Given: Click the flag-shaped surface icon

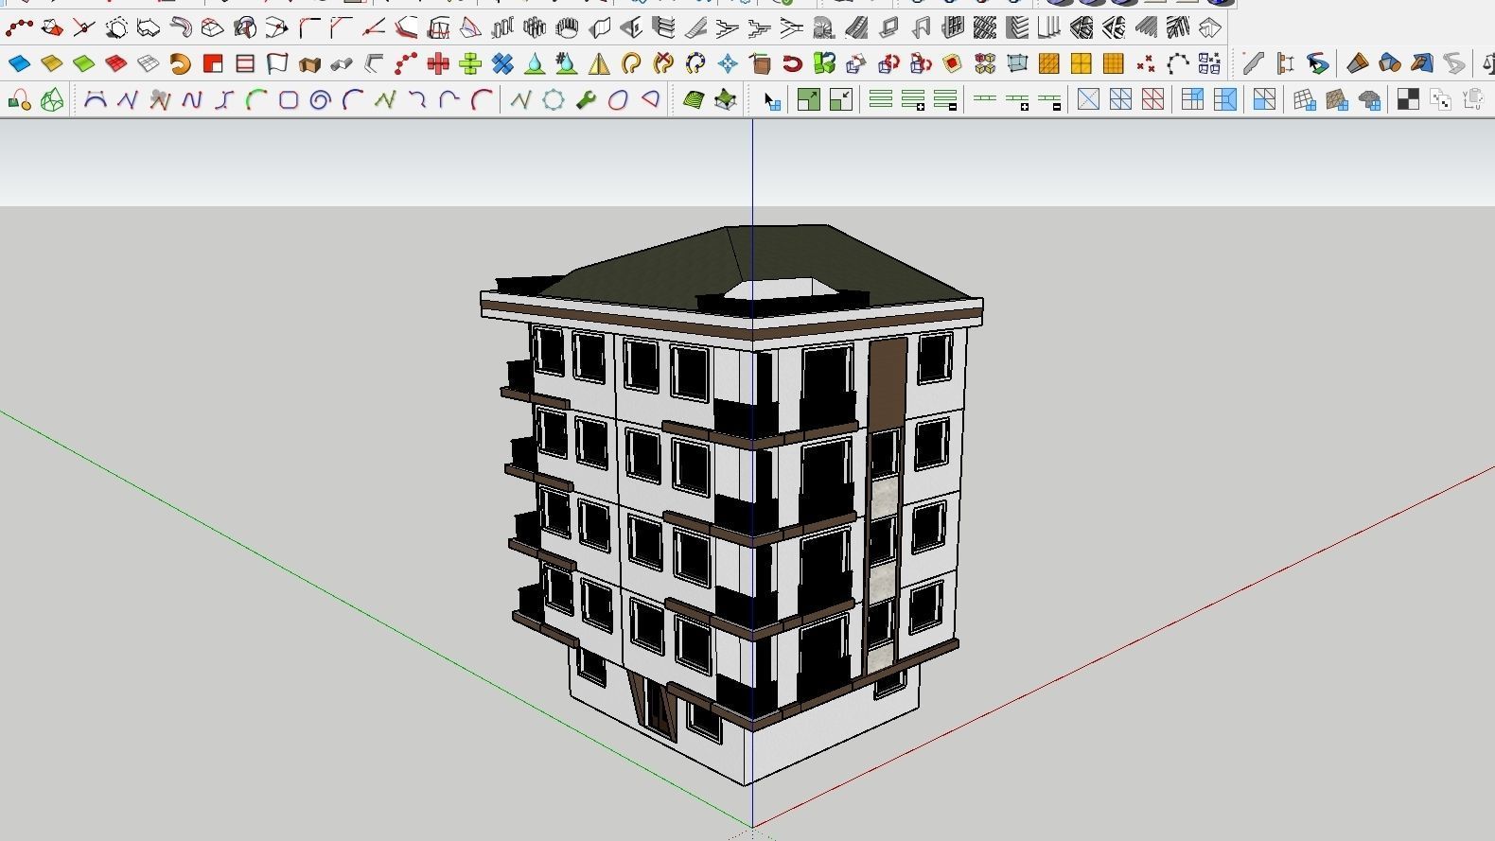Looking at the screenshot, I should (276, 63).
